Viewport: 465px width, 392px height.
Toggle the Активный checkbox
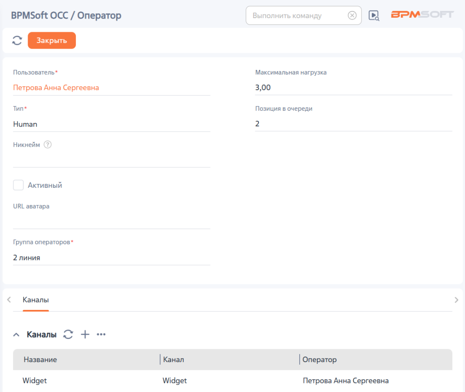coord(18,185)
